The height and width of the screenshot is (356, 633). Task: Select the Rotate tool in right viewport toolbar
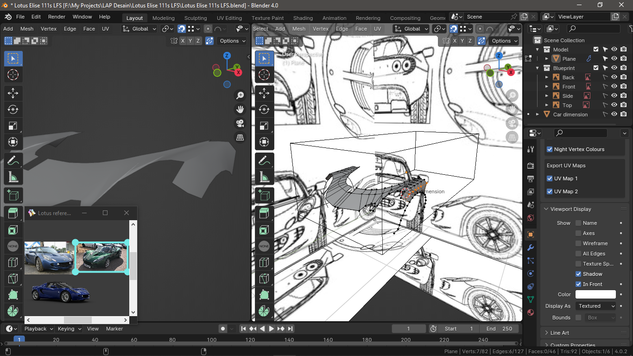264,109
